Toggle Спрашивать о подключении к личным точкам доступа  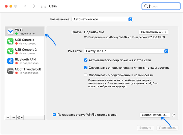pyautogui.click(x=86, y=67)
